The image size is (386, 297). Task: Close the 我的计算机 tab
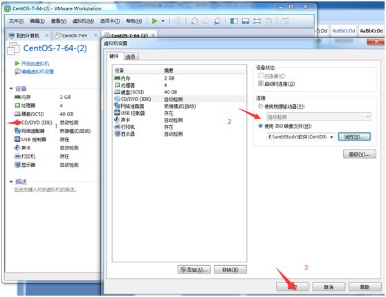[46, 36]
